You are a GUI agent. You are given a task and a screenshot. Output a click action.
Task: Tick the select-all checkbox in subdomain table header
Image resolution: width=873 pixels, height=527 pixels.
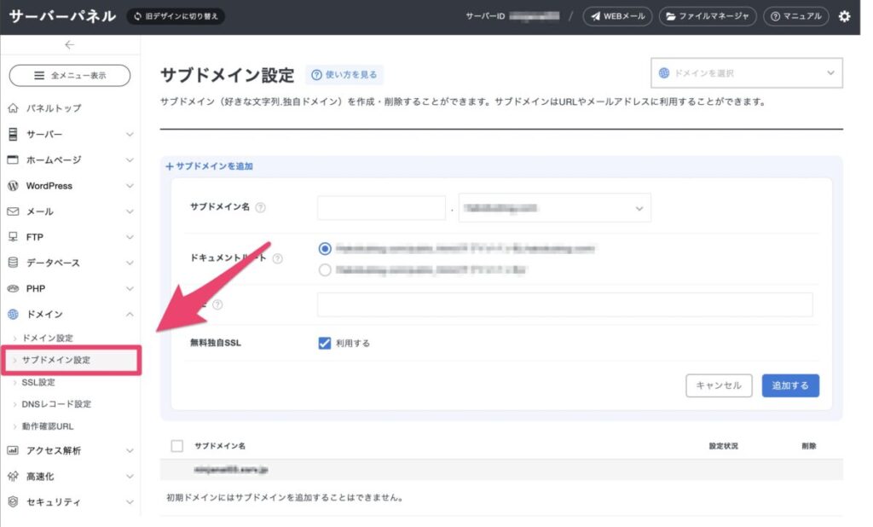coord(177,446)
